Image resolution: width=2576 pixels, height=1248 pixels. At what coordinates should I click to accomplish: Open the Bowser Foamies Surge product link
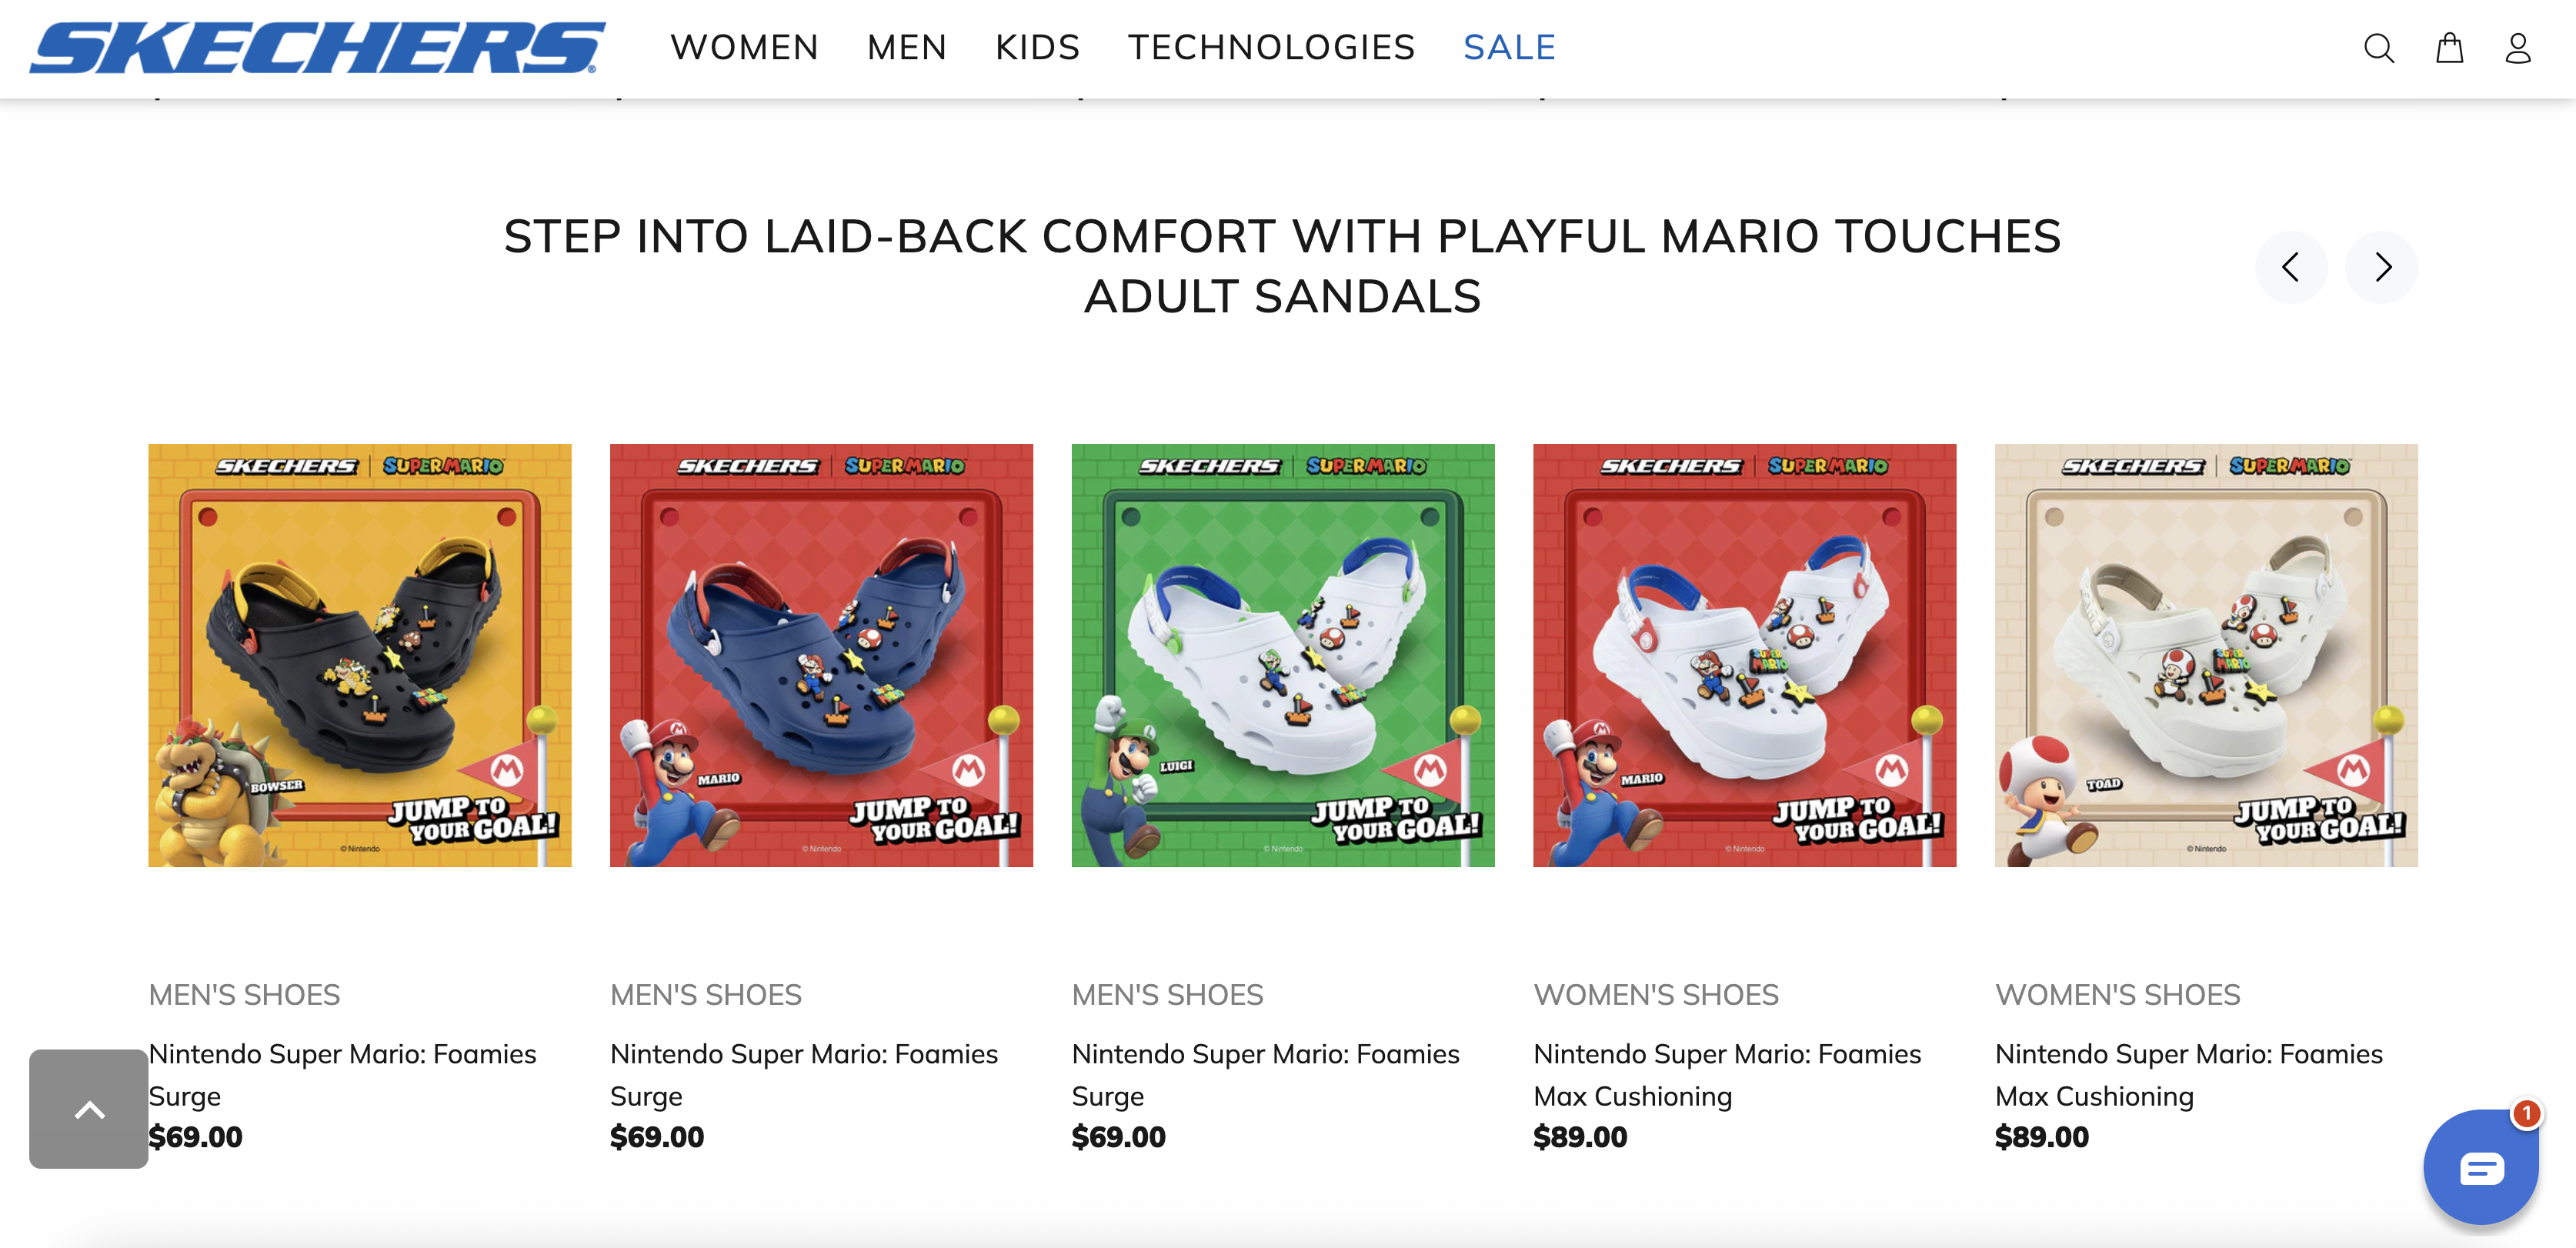(x=343, y=1074)
